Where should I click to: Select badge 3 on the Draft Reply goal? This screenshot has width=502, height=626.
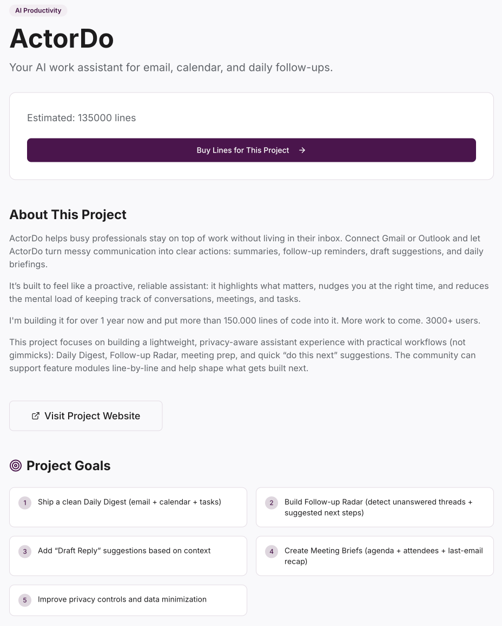(25, 551)
